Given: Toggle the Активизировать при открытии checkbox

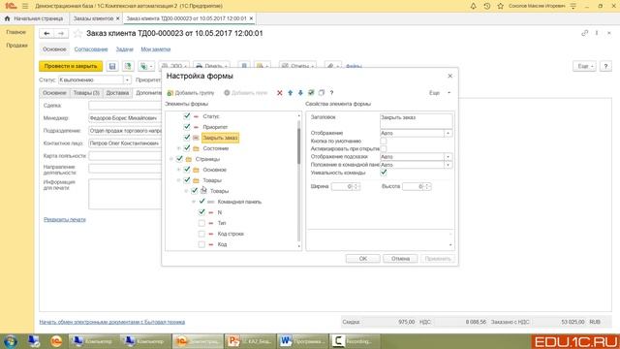Looking at the screenshot, I should pos(384,148).
